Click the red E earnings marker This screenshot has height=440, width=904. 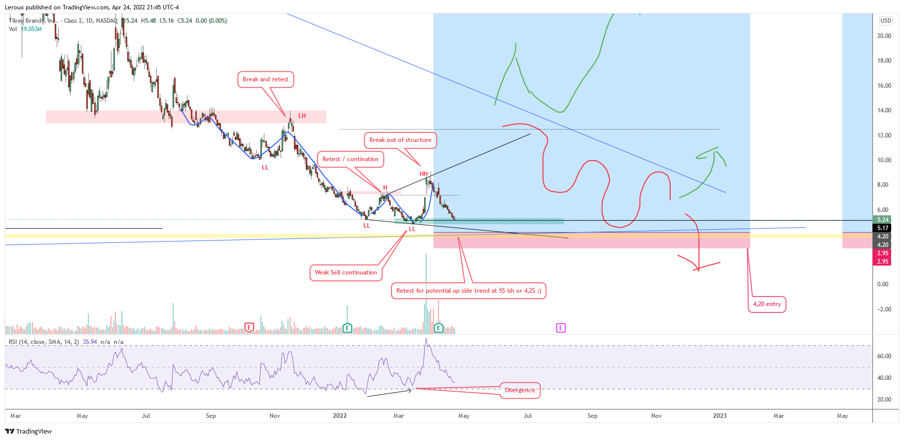coord(249,327)
